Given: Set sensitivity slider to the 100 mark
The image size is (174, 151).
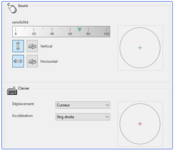Looking at the screenshot, I should pos(106,29).
